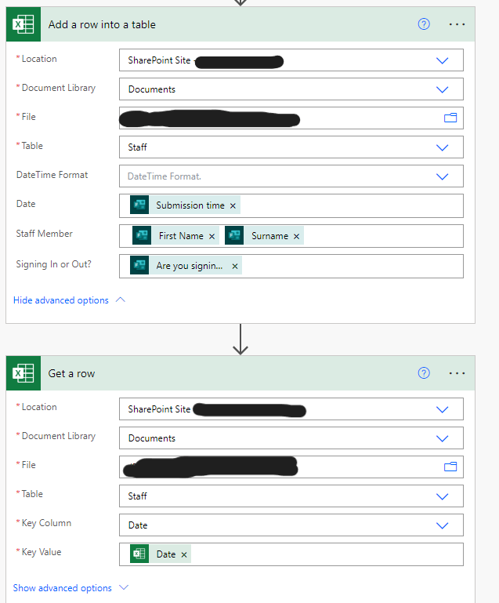Click the DateTime Format label

tap(52, 175)
